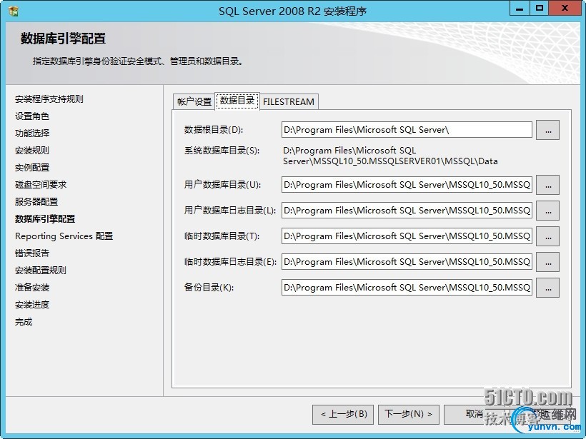Click the 备份目录(K) path field
Image resolution: width=586 pixels, height=439 pixels.
pos(407,288)
